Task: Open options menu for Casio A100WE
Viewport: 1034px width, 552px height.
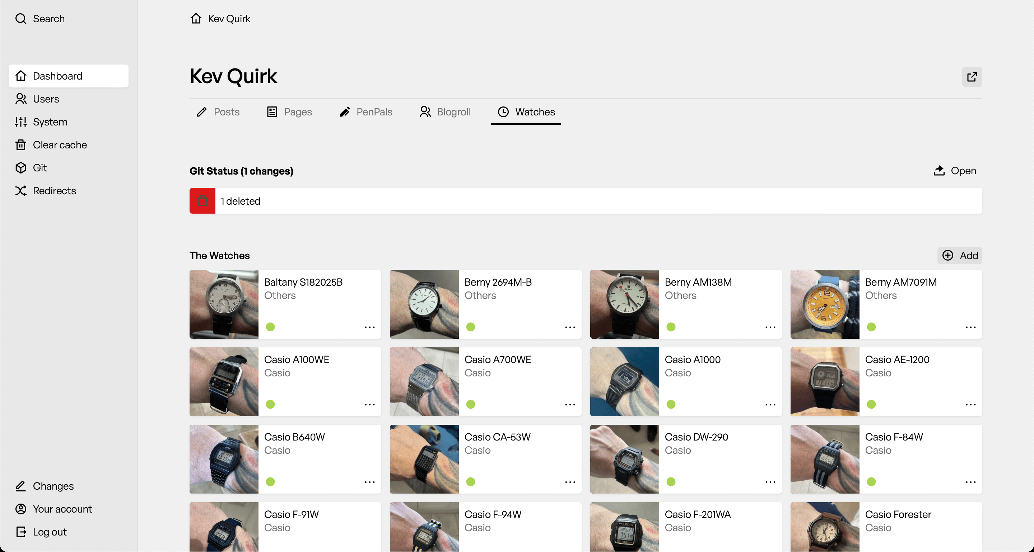Action: [x=370, y=405]
